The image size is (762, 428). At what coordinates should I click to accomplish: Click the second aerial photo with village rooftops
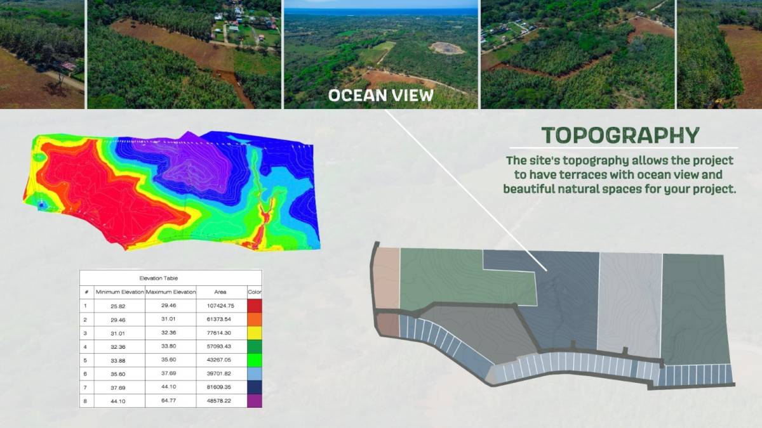[184, 54]
